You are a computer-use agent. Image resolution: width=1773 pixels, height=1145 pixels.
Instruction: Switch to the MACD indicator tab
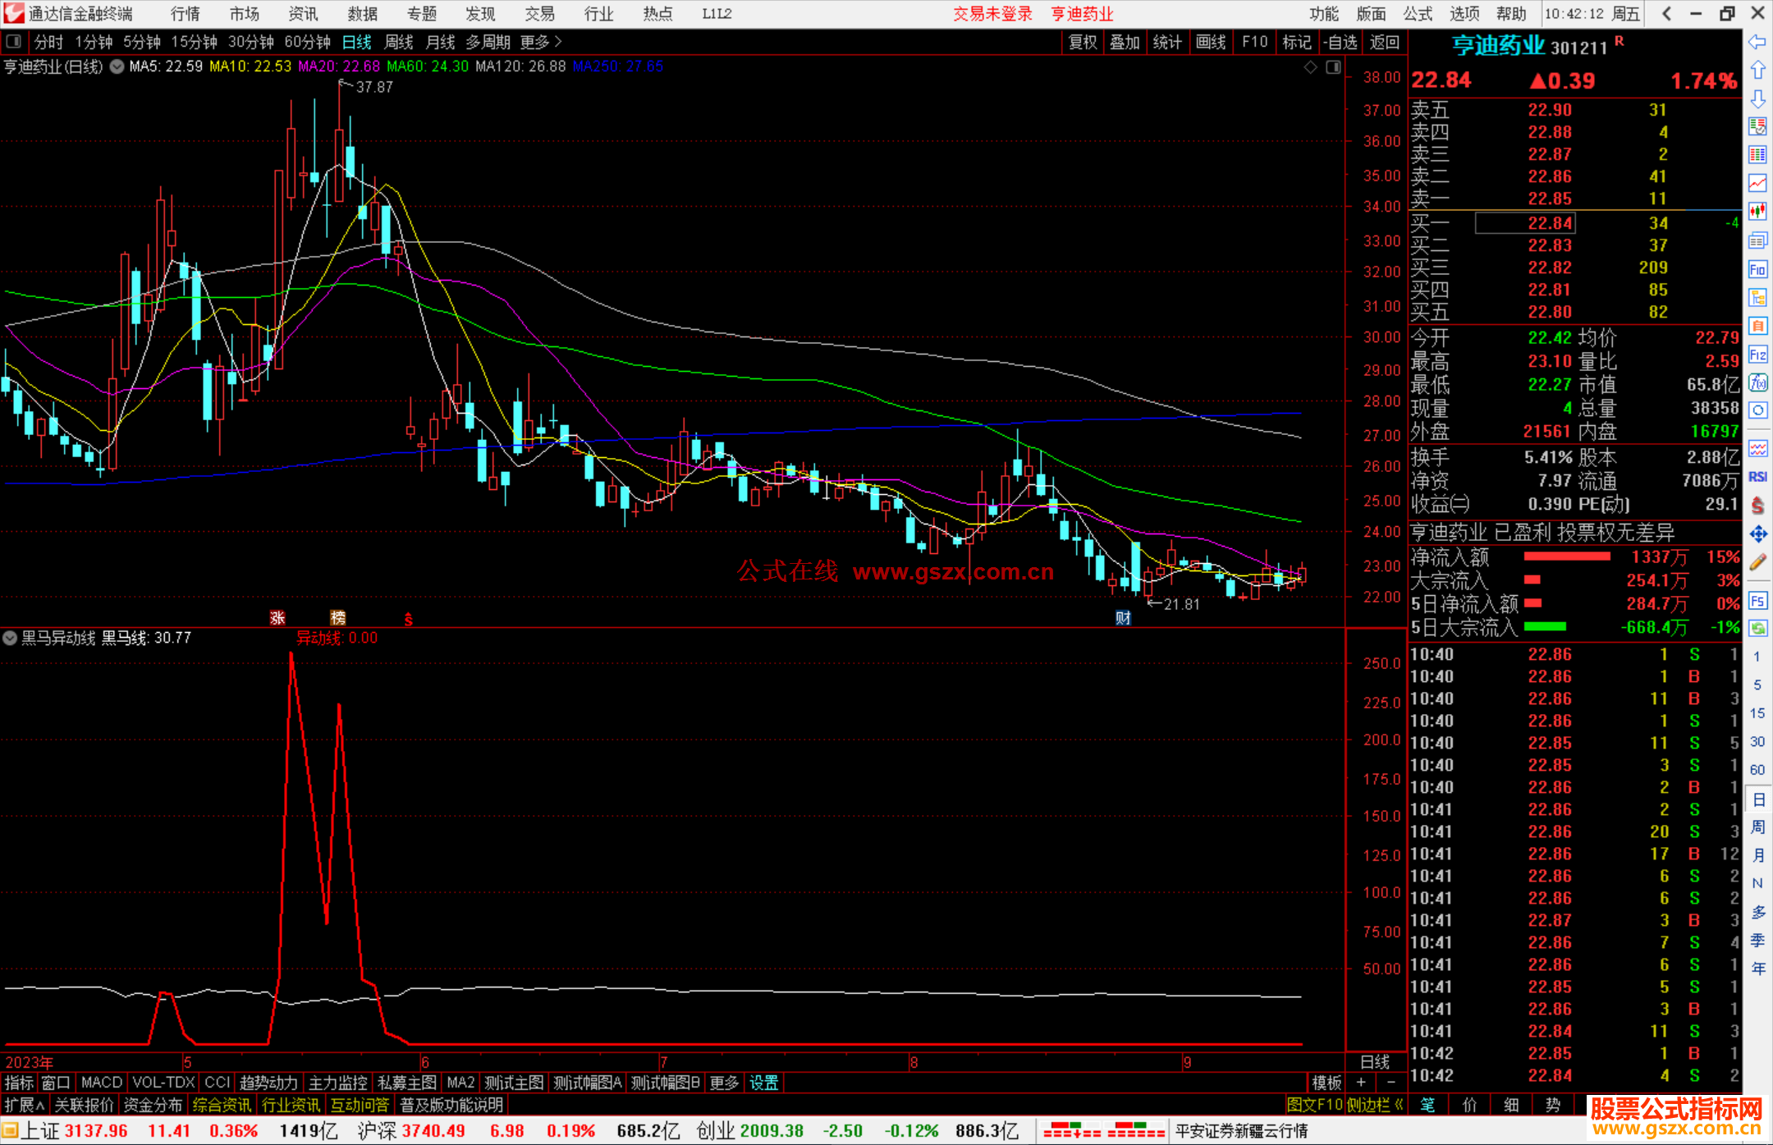(101, 1083)
